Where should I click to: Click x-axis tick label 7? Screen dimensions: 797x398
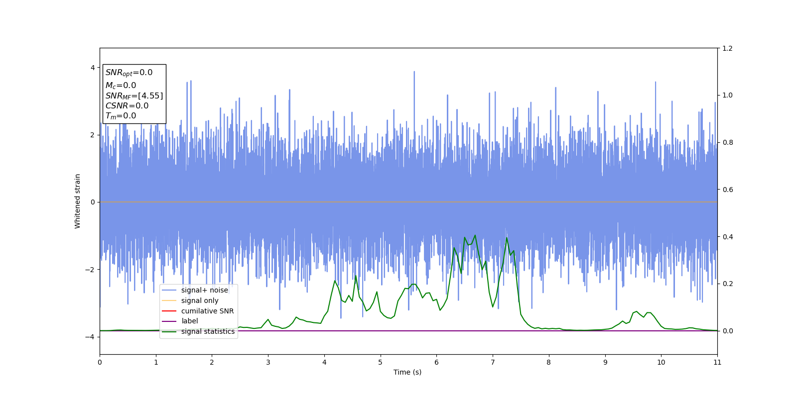click(493, 362)
